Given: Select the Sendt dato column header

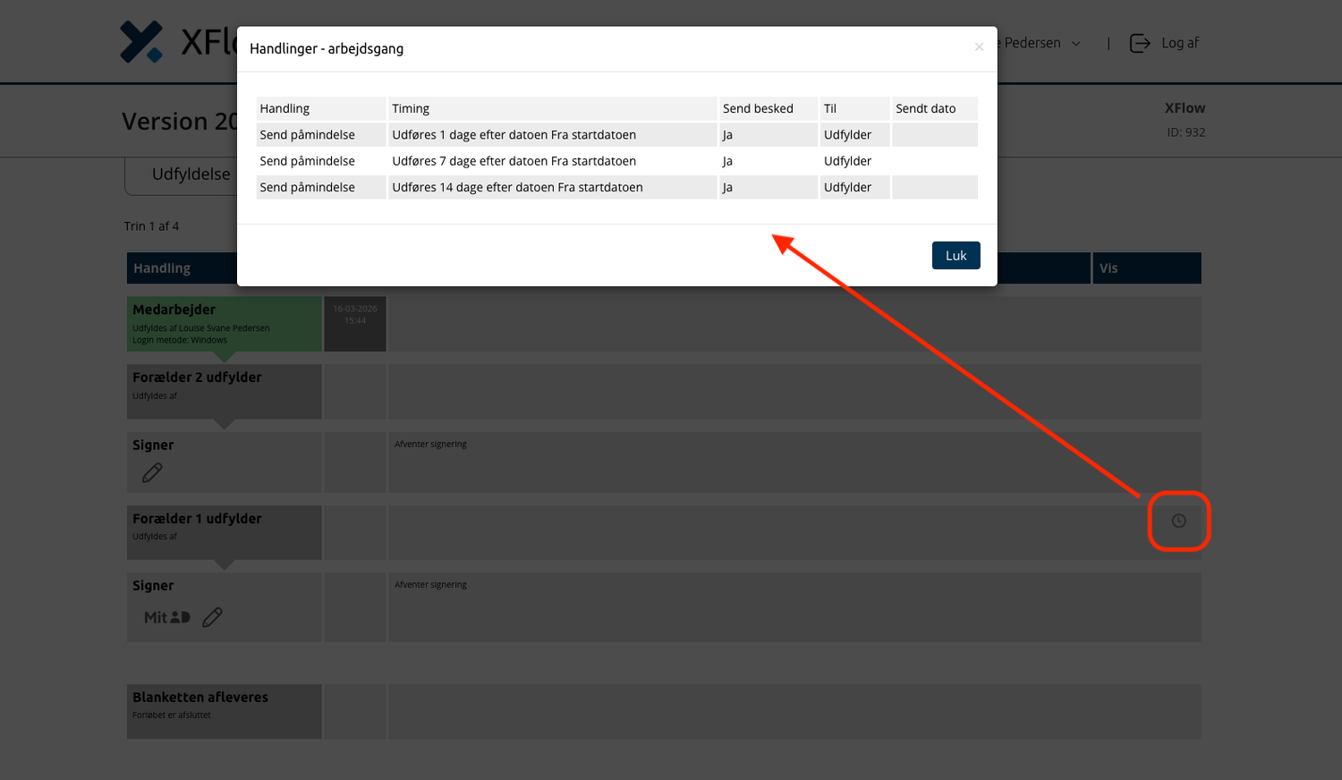Looking at the screenshot, I should (935, 108).
